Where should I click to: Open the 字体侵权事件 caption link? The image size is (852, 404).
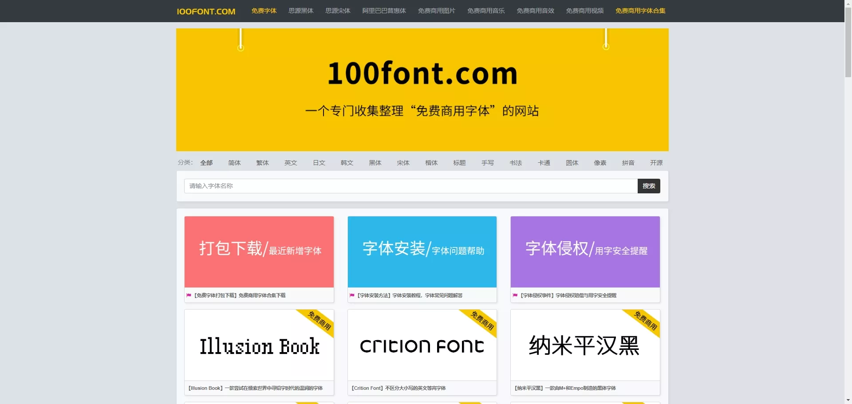pos(568,295)
